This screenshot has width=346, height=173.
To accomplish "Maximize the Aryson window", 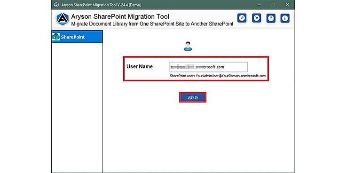I will pyautogui.click(x=273, y=5).
